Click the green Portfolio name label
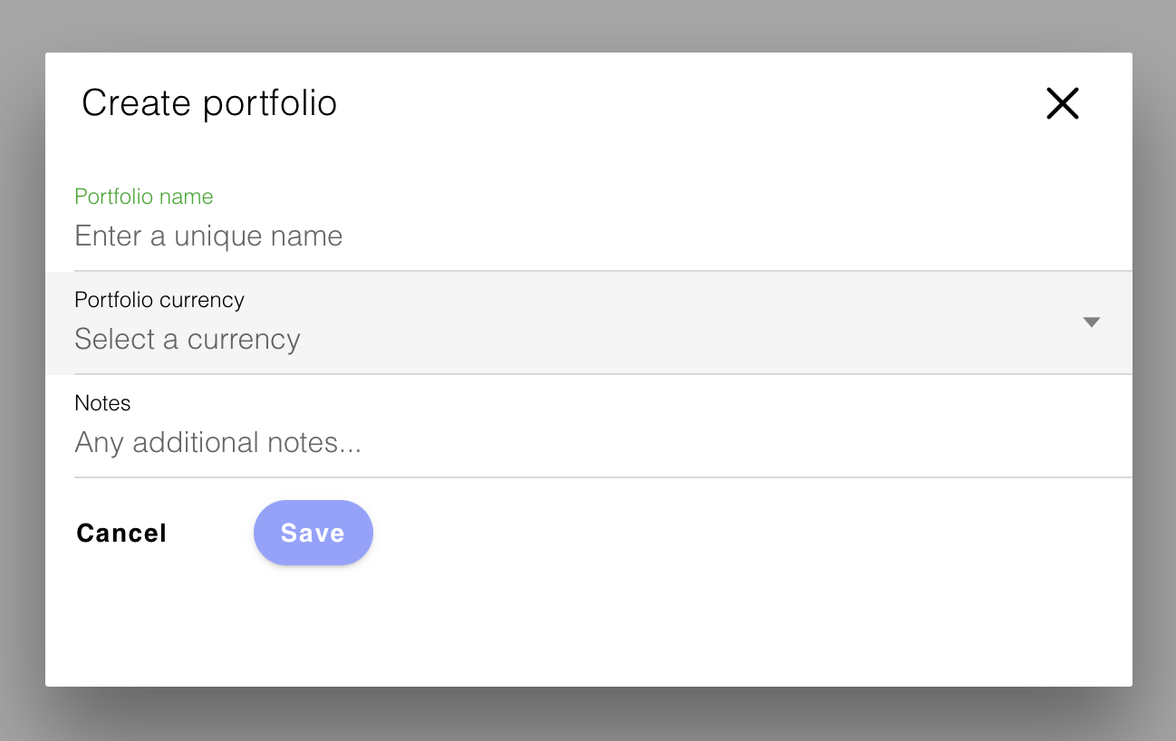 143,197
